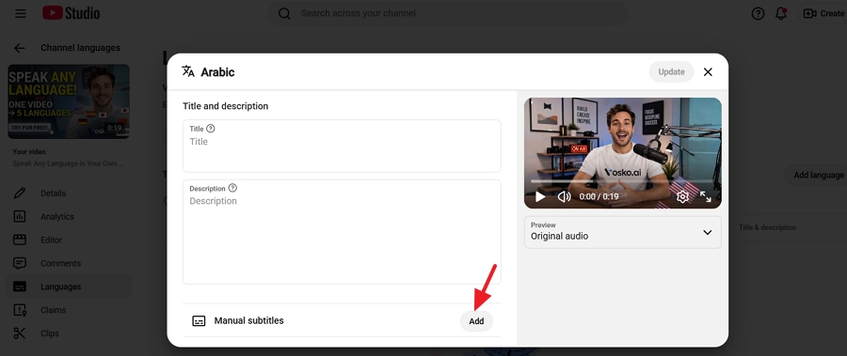Click the search magnifier icon

(x=284, y=13)
